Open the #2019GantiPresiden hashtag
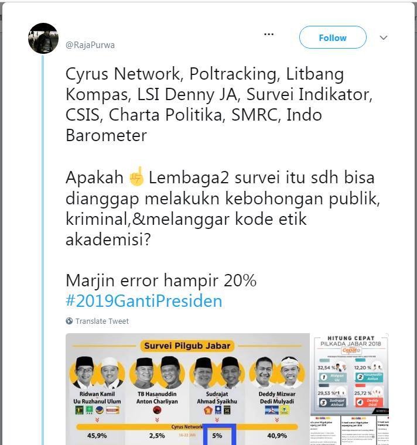This screenshot has height=445, width=417. 144,301
